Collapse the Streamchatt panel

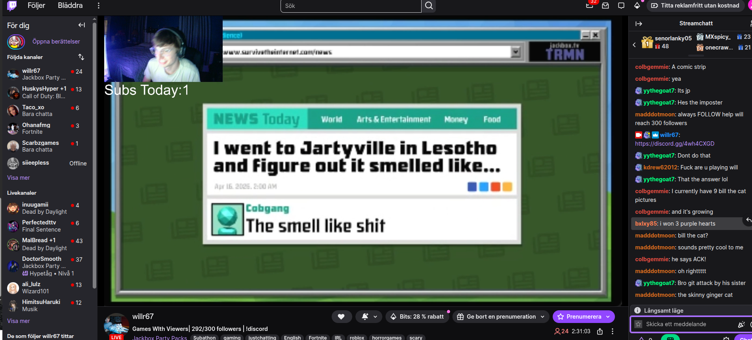point(639,24)
